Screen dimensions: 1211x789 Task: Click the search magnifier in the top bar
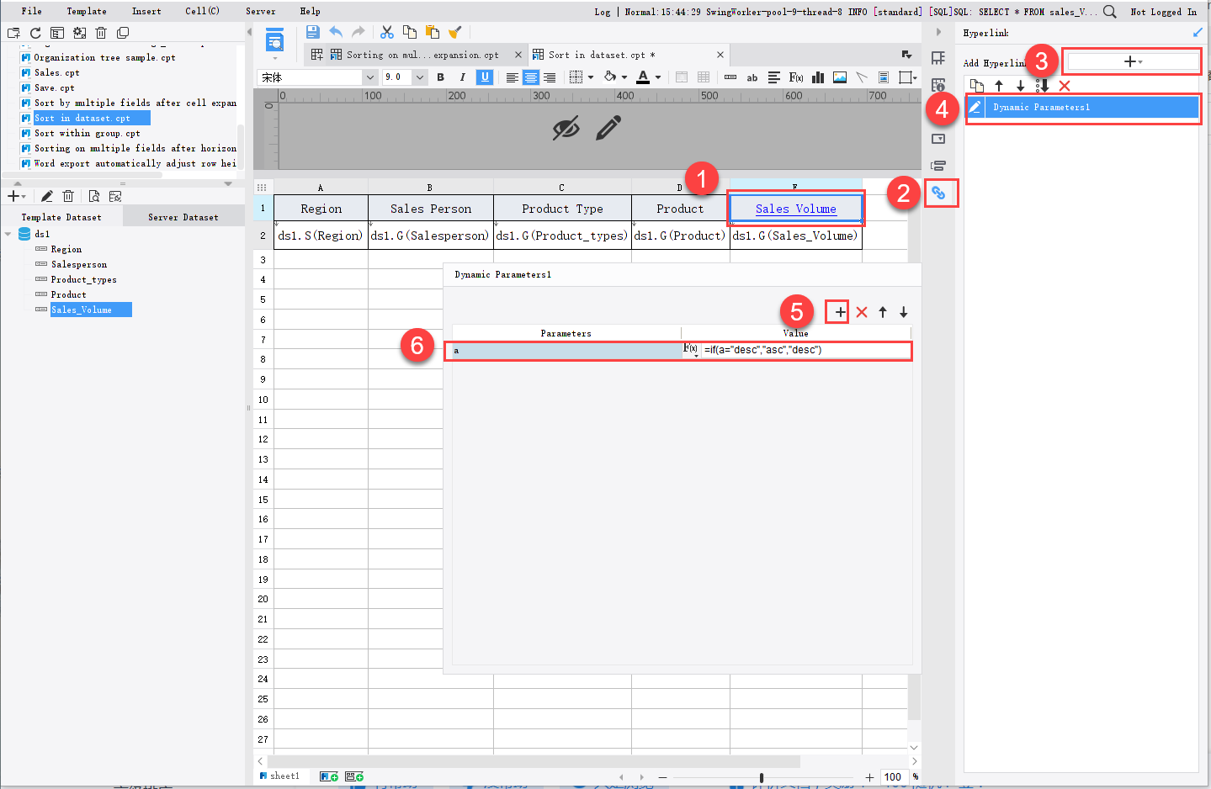coord(1110,12)
